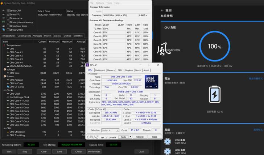Open the Options menu in temperature window
The height and width of the screenshot is (155, 264).
pyautogui.click(x=100, y=3)
